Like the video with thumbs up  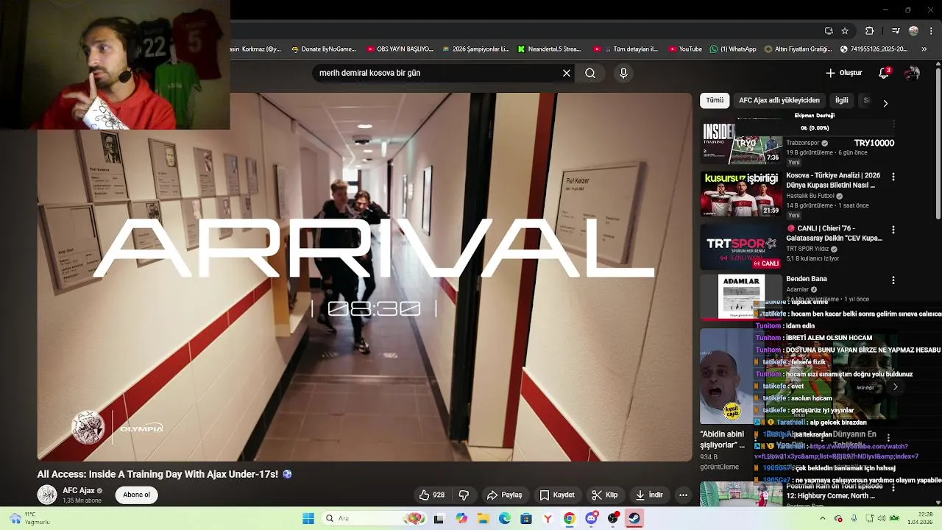point(432,495)
